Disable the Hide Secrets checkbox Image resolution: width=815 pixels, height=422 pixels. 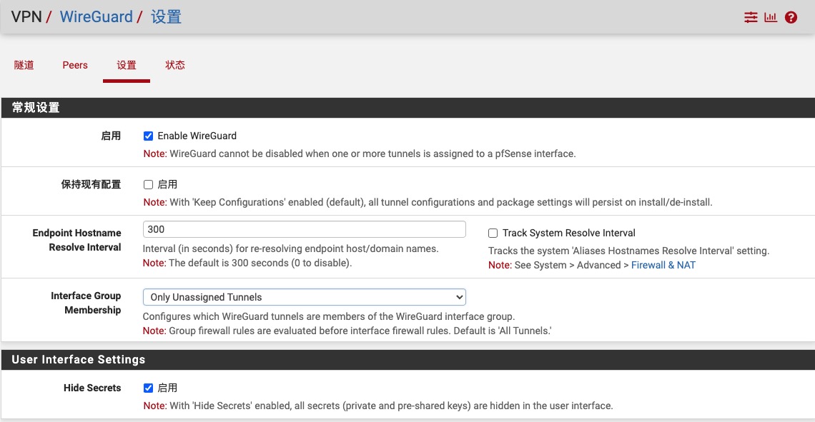pyautogui.click(x=149, y=388)
